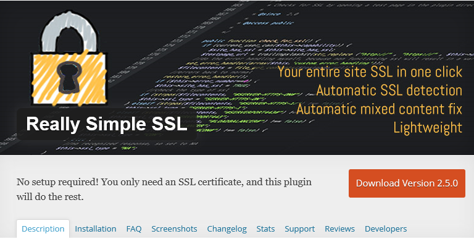Go to the Support tab
474x239 pixels.
point(299,229)
